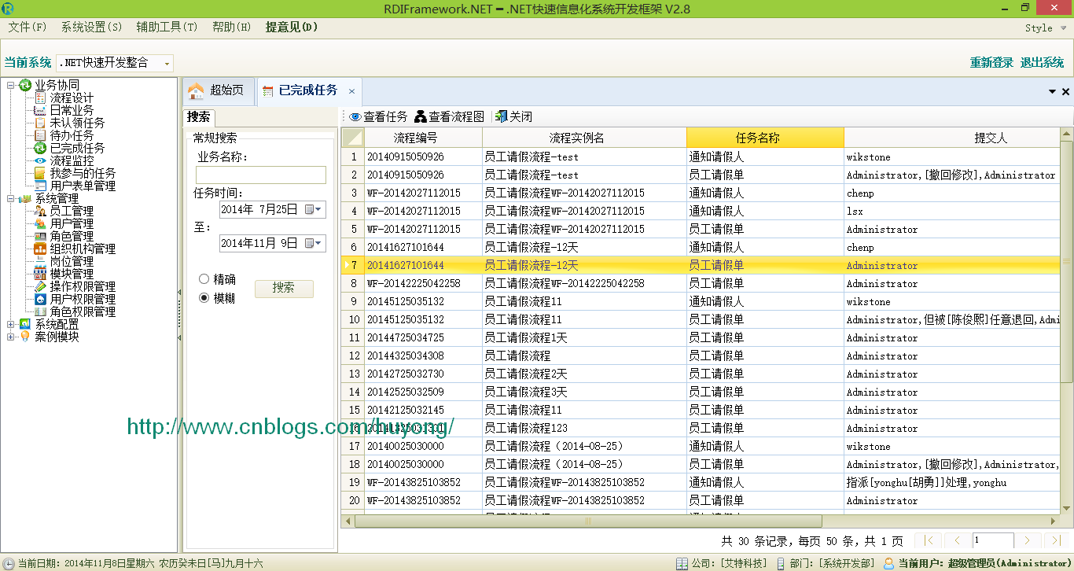Open the Style dropdown in the menu bar
Viewport: 1074px width, 571px height.
click(1045, 28)
